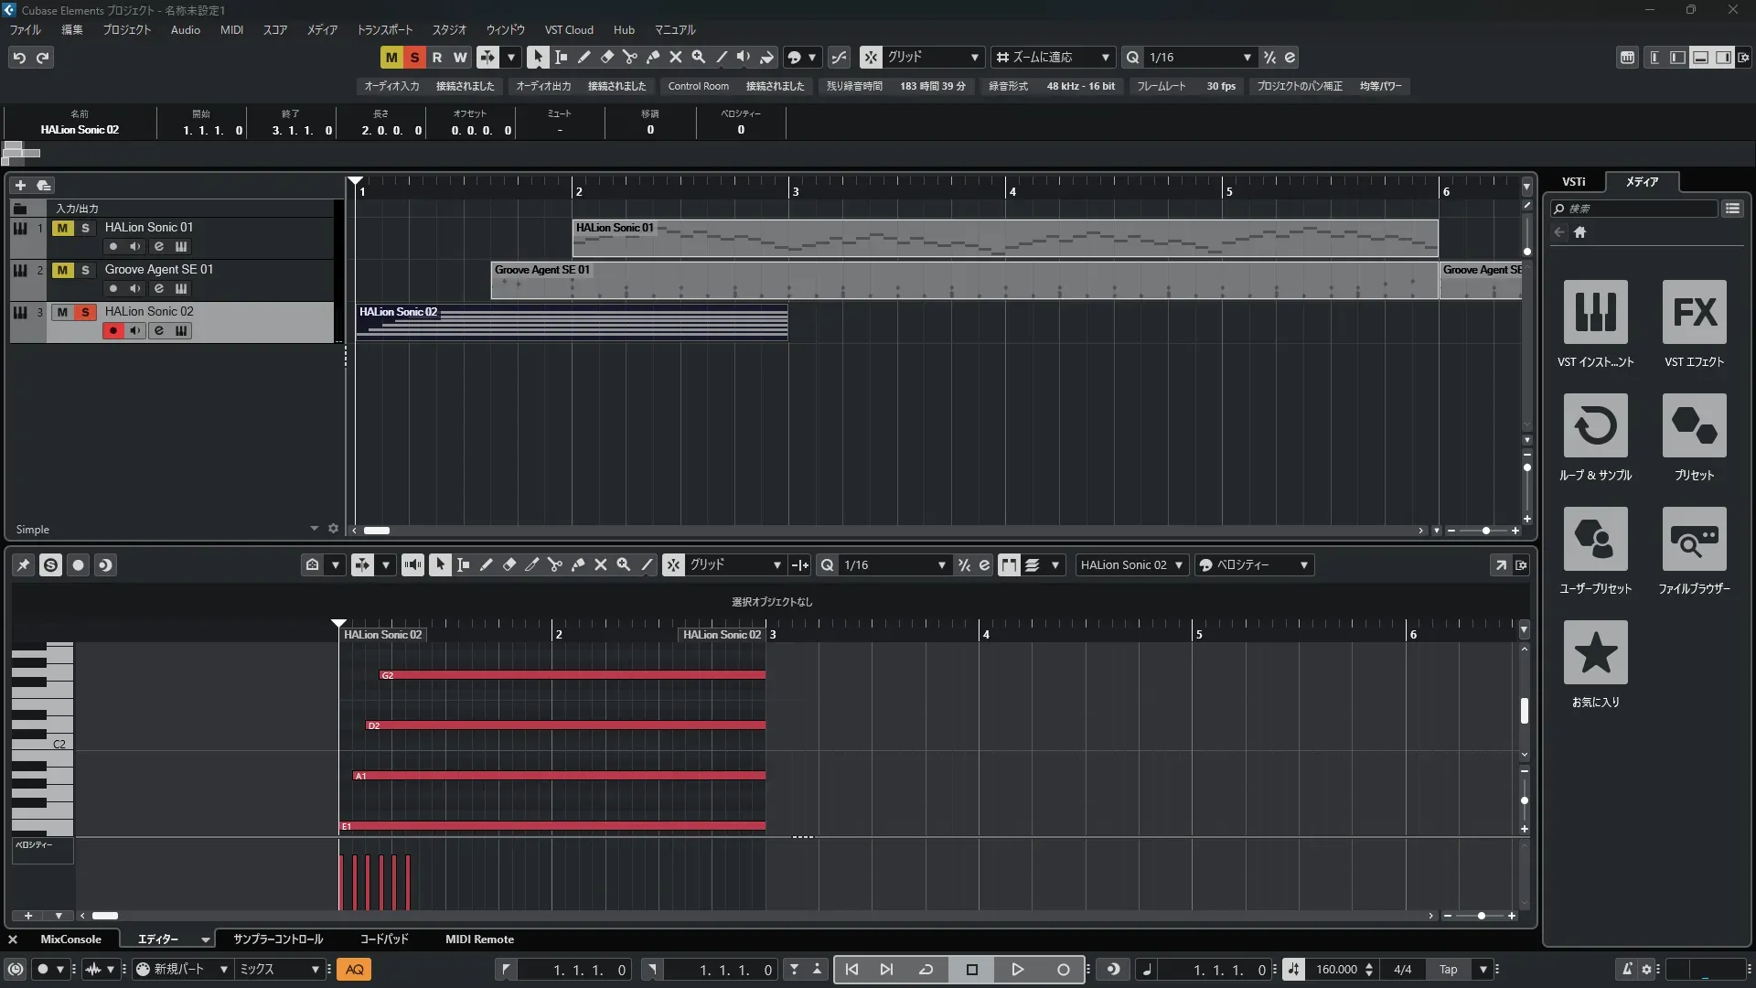This screenshot has width=1756, height=988.
Task: Select the Scissors split tool in main toolbar
Action: 629,57
